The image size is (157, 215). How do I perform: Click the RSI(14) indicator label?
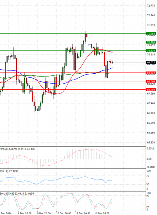tap(4, 171)
